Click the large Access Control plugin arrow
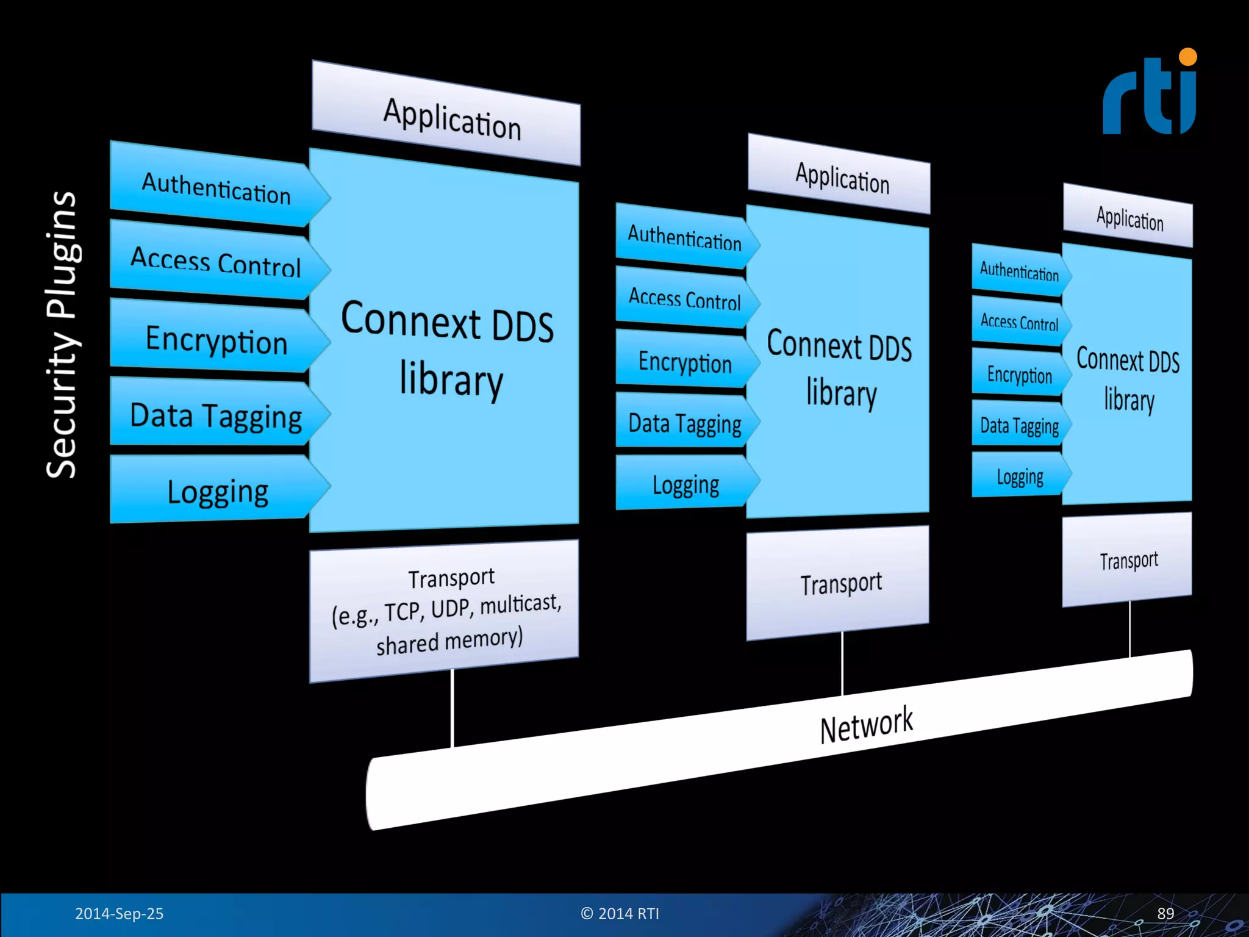This screenshot has width=1249, height=937. click(x=215, y=262)
